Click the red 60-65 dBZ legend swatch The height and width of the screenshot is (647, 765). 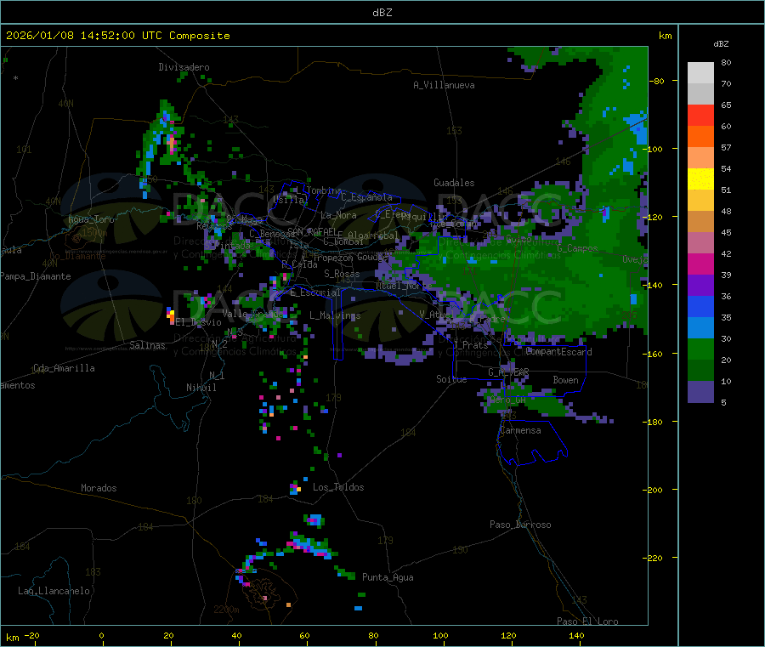pyautogui.click(x=700, y=115)
